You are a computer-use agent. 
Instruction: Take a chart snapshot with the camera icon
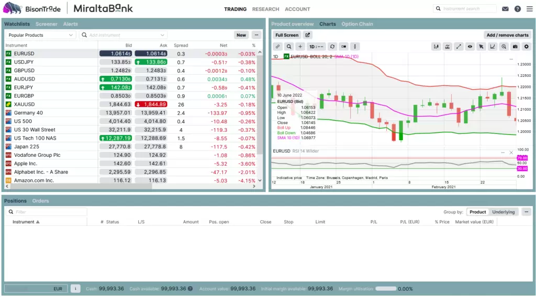[515, 47]
